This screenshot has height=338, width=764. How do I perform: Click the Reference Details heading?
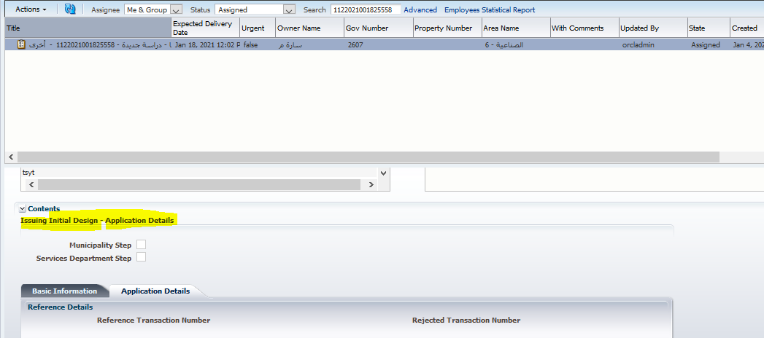pyautogui.click(x=60, y=307)
